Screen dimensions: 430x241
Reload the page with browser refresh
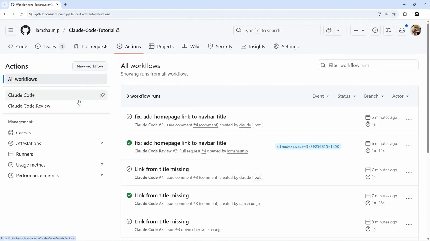21,14
